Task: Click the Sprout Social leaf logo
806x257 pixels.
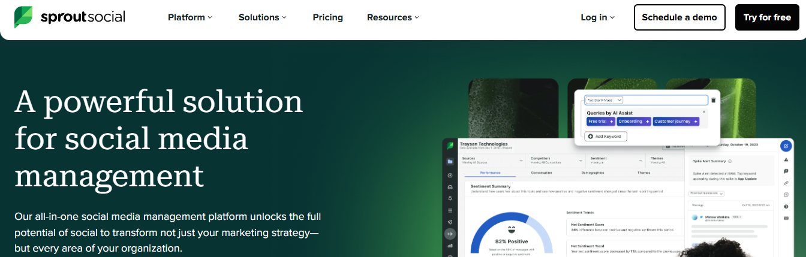Action: tap(24, 17)
